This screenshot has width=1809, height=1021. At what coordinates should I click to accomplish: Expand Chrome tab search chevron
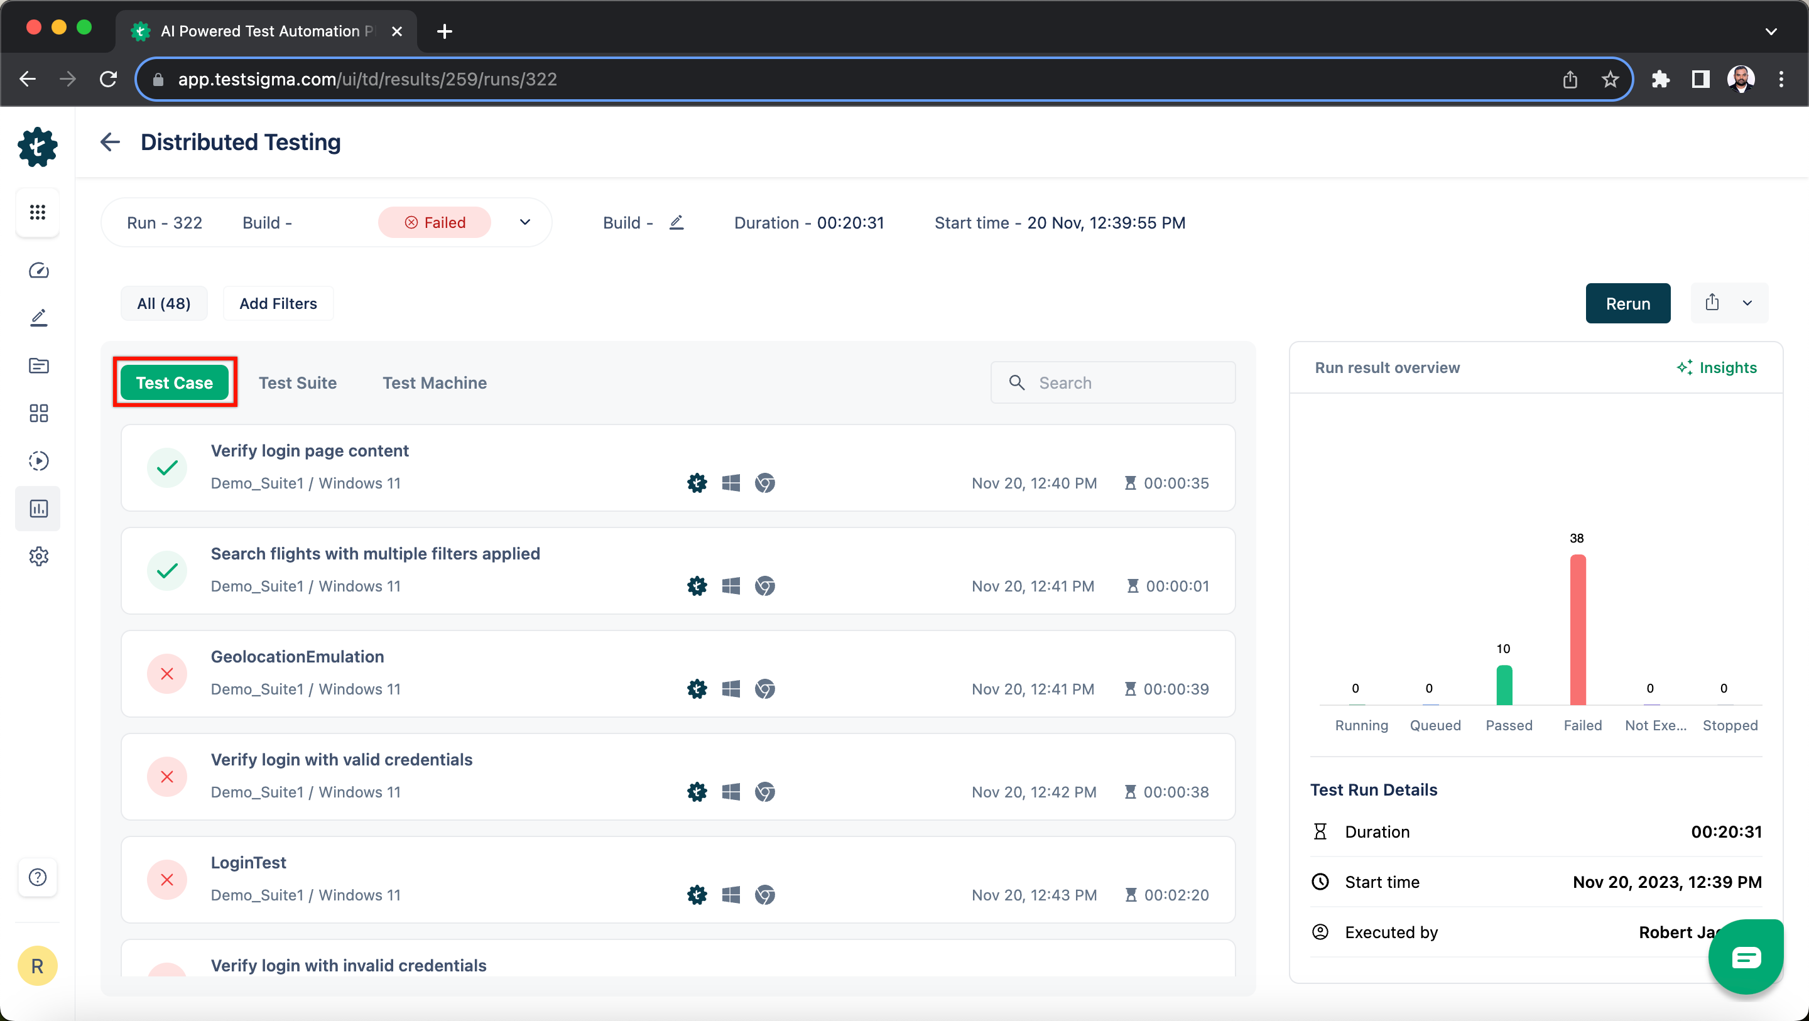tap(1771, 31)
